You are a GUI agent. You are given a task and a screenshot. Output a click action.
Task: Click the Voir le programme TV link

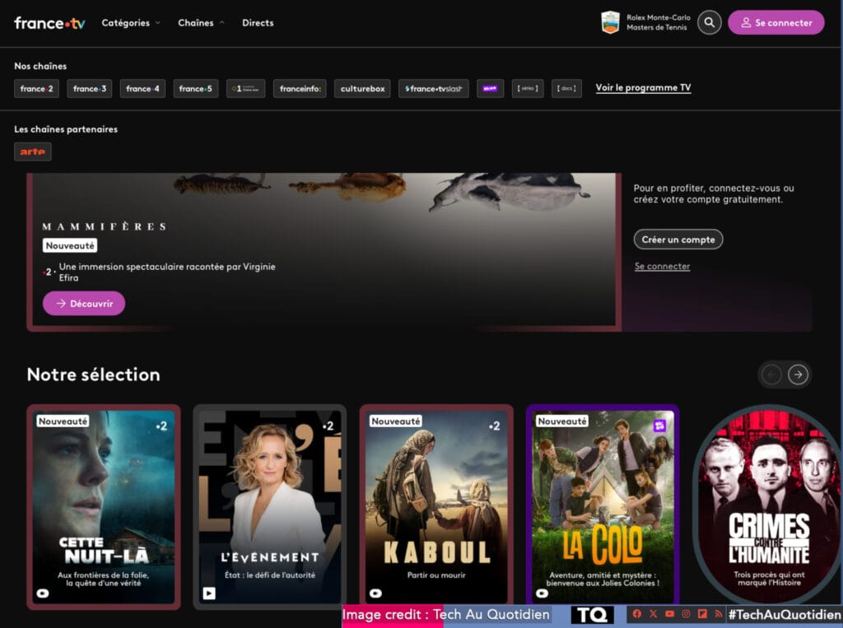643,87
